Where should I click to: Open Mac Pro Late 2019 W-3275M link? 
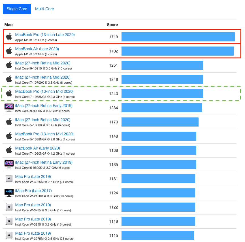click(x=33, y=233)
